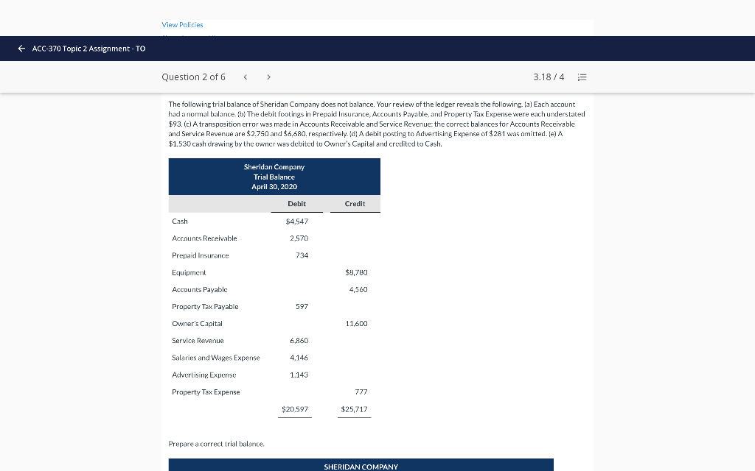Select the Service Revenue amount of 6,860
Image resolution: width=755 pixels, height=471 pixels.
pyautogui.click(x=300, y=340)
